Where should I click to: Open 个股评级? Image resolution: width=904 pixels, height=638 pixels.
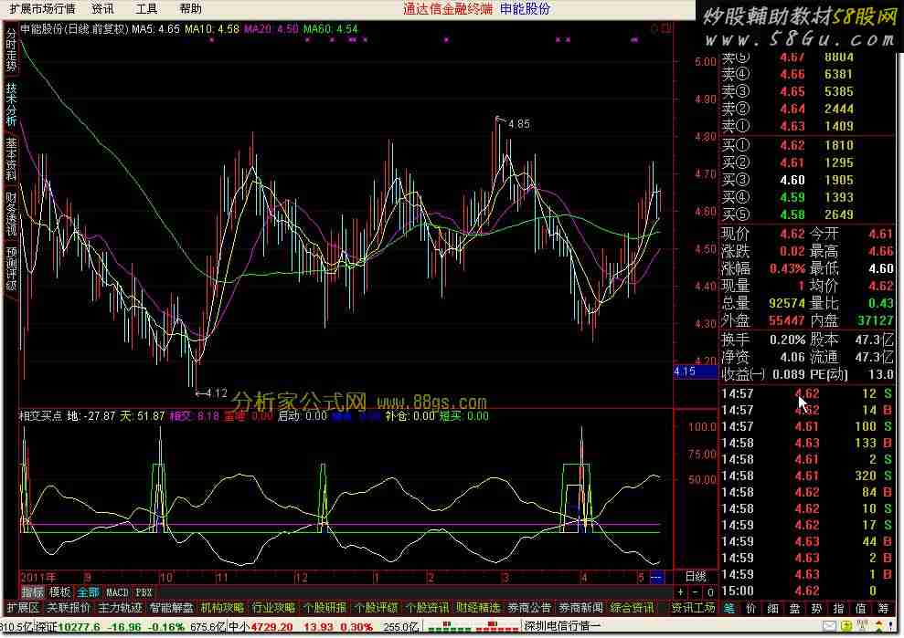tap(376, 608)
